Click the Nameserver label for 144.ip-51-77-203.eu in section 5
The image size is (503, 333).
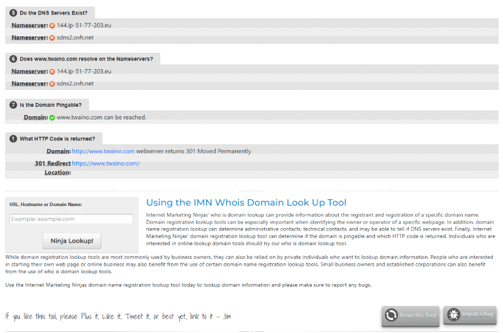point(30,25)
